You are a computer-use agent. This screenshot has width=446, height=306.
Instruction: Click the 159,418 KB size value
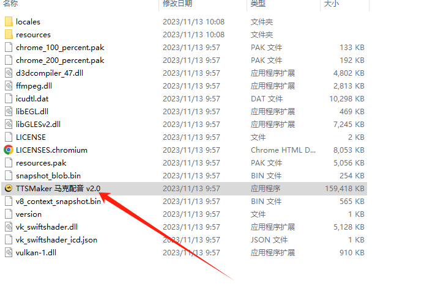coord(344,189)
